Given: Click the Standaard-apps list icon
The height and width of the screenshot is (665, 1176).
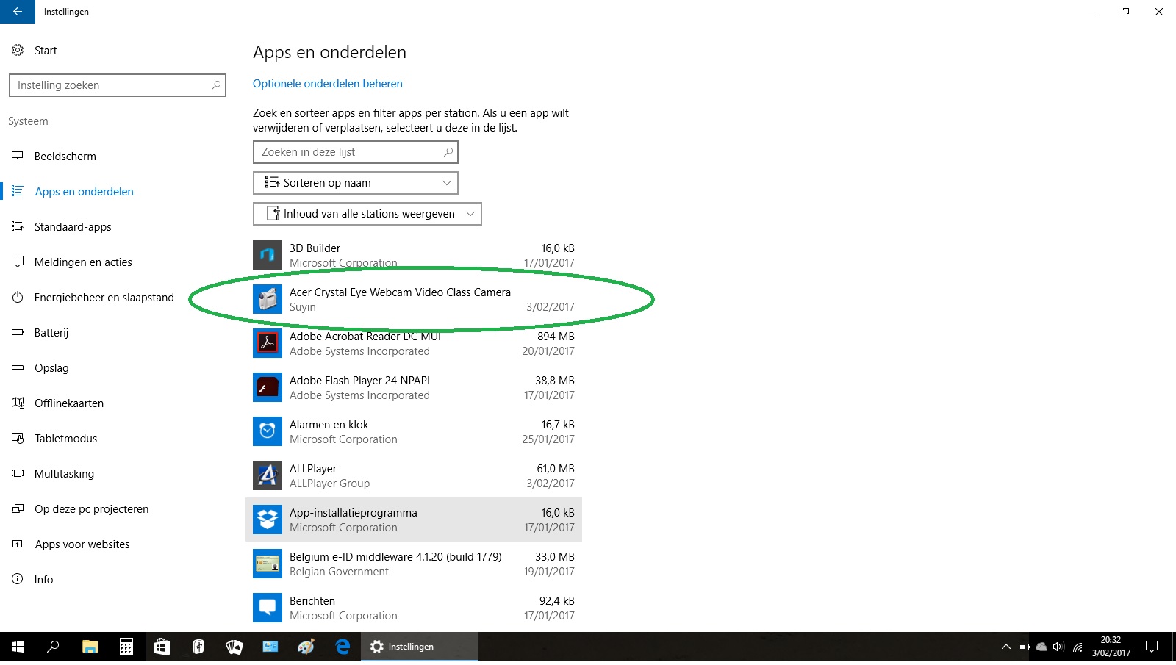Looking at the screenshot, I should (x=18, y=226).
